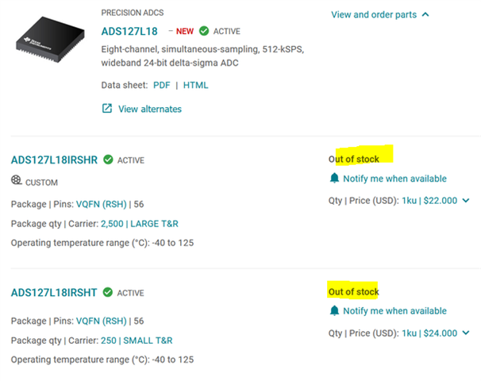Click the View alternates link
This screenshot has height=381, width=481.
[x=150, y=109]
